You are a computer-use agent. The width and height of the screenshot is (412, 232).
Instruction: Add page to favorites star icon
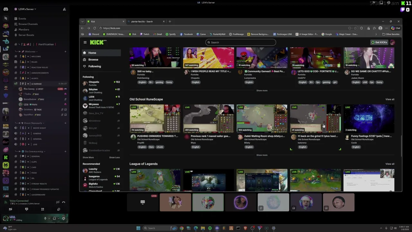(355, 28)
